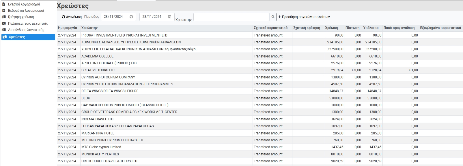Viewport: 463px width, 166px height.
Task: Click the Ανανέωση refresh button
Action: click(72, 17)
